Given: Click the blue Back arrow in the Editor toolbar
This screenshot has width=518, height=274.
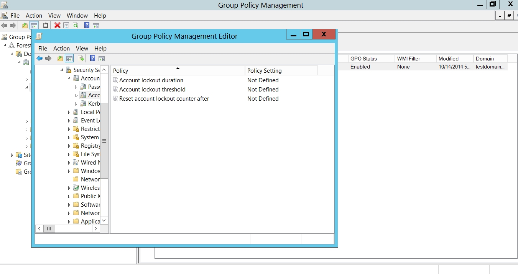Looking at the screenshot, I should tap(39, 59).
